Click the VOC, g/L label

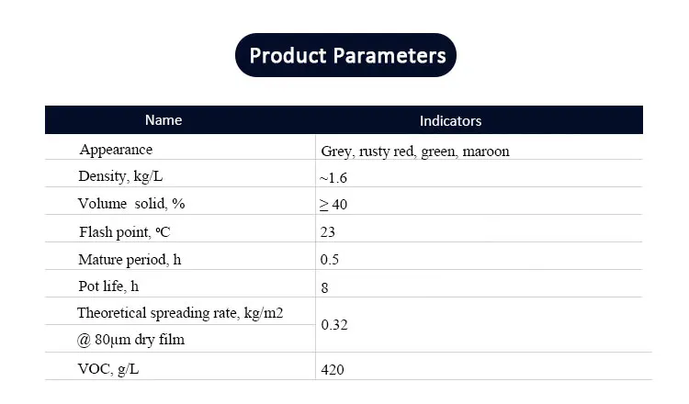pos(108,369)
